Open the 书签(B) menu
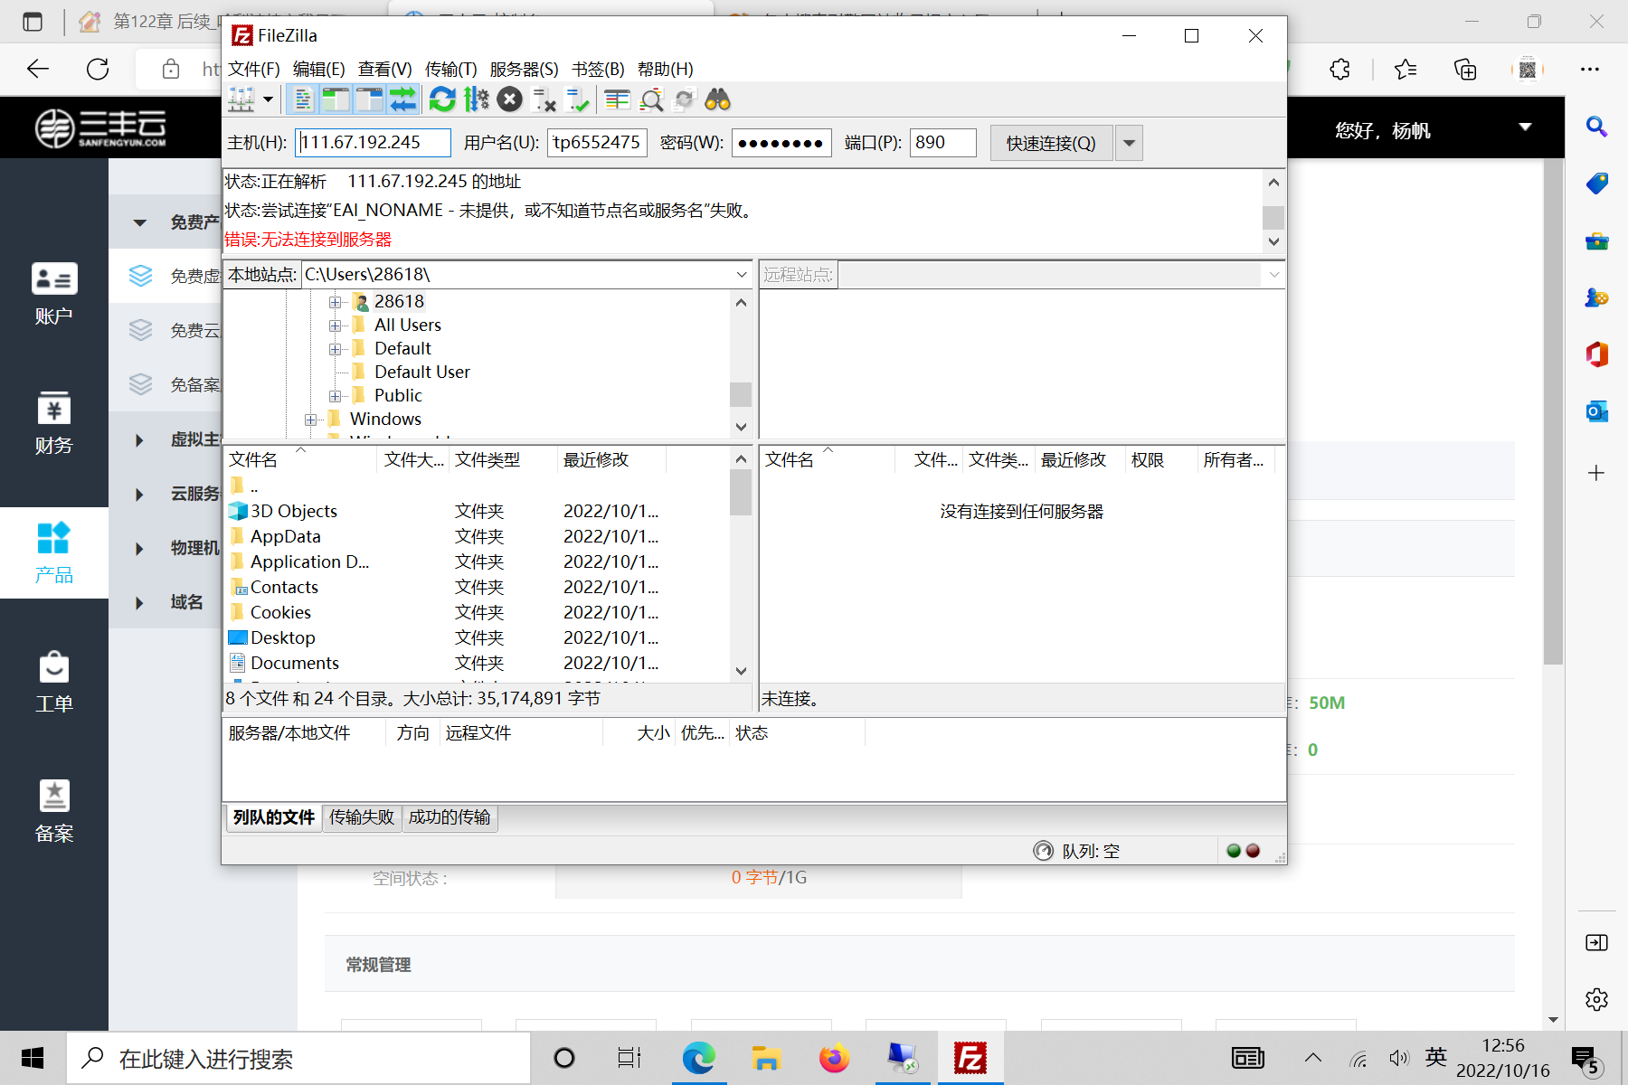 coord(598,69)
